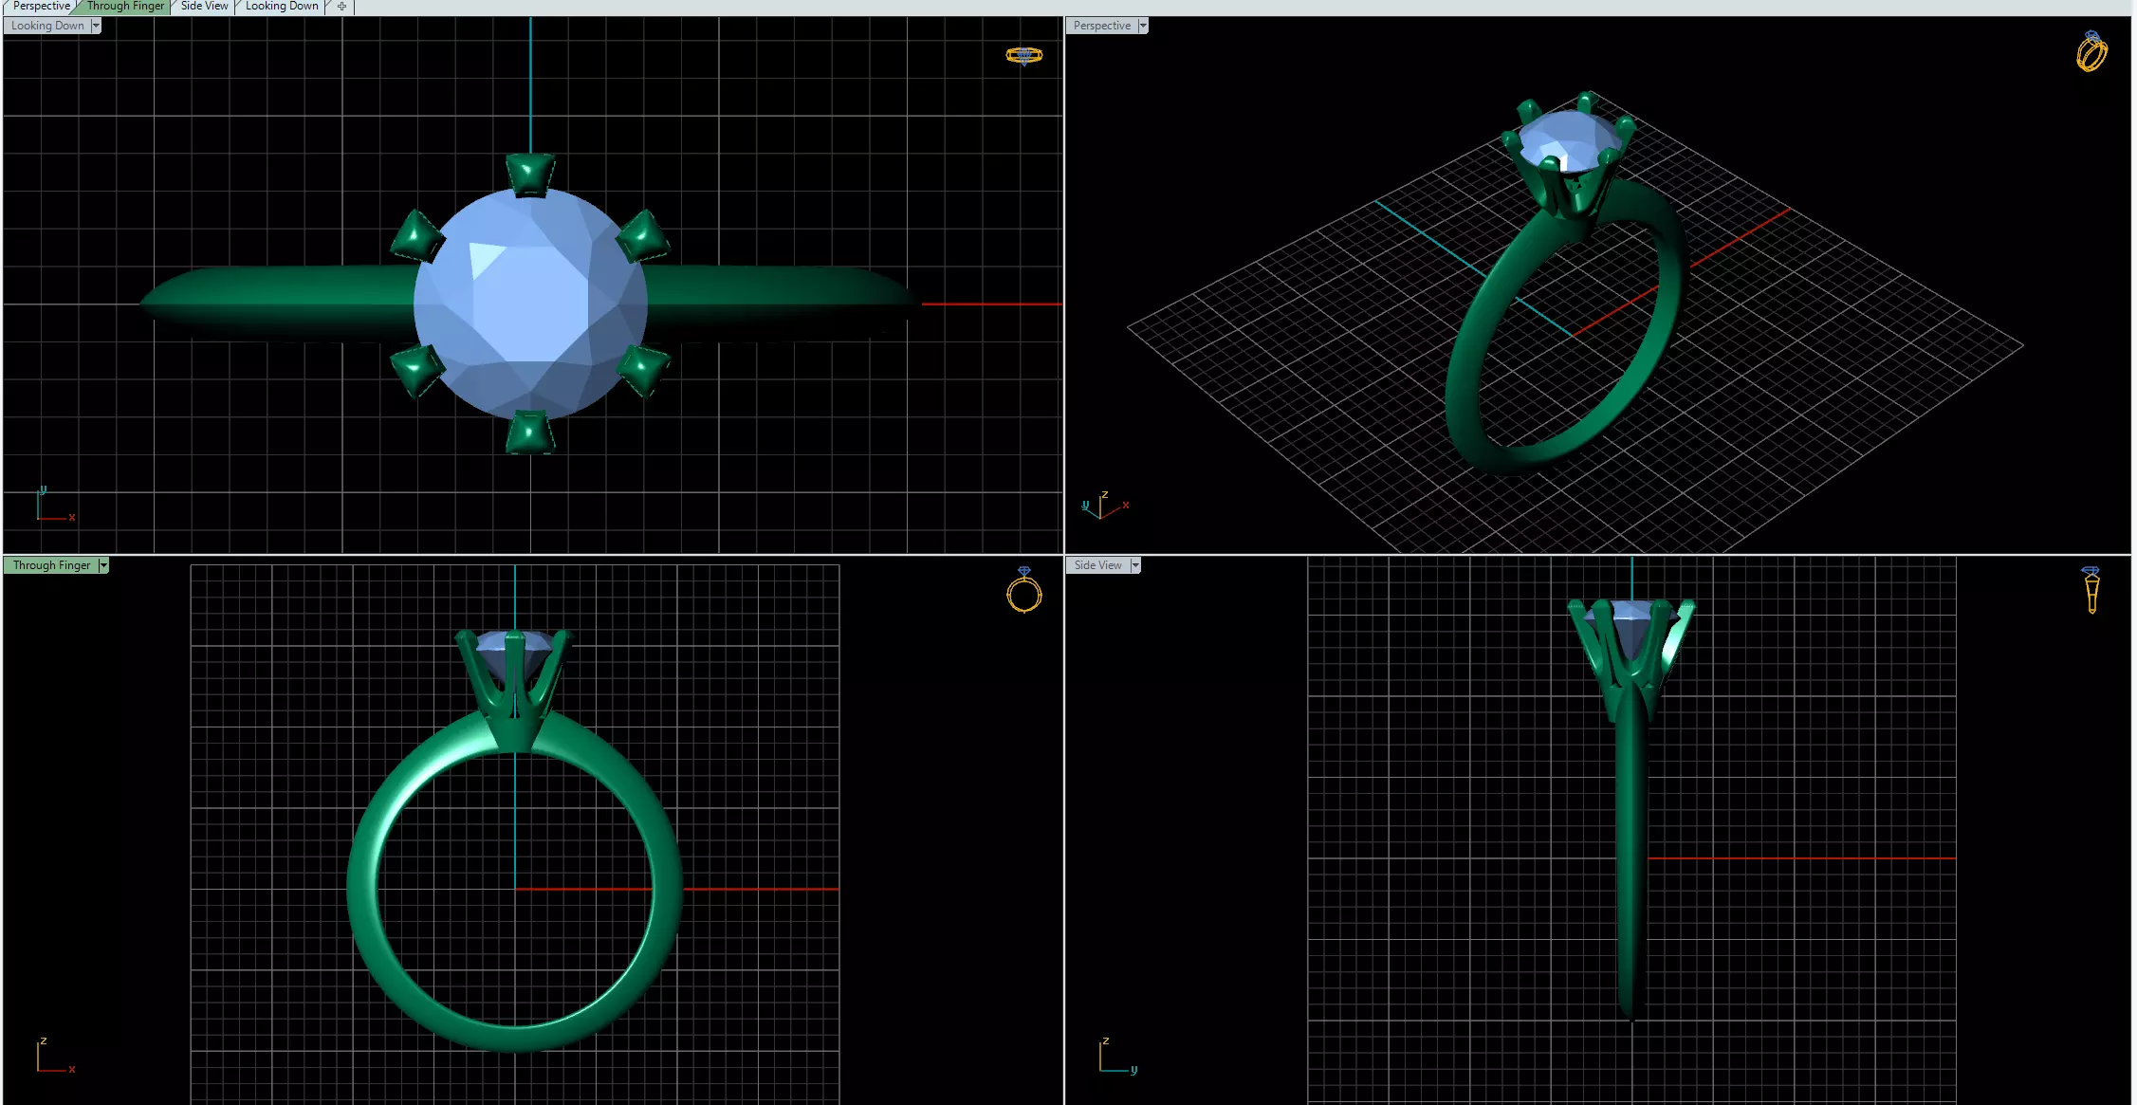2137x1105 pixels.
Task: Switch to the Perspective viewport tab
Action: tap(41, 6)
